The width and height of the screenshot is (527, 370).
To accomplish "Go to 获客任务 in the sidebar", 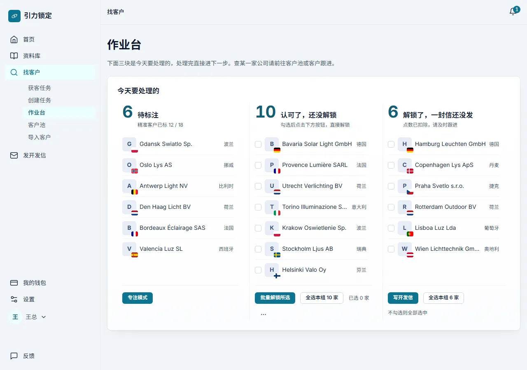I will coord(40,88).
